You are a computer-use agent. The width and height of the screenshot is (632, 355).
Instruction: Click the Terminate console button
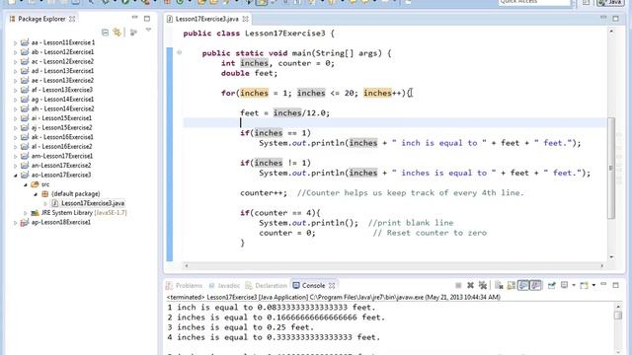tap(458, 285)
